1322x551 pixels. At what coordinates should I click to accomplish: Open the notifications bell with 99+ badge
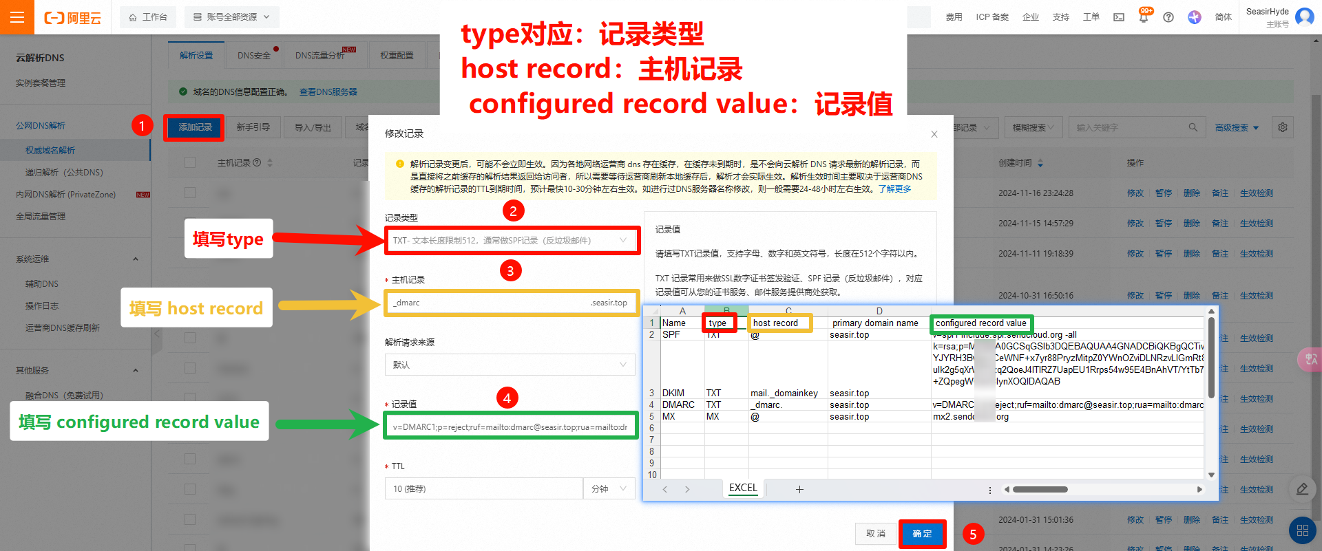click(1144, 17)
